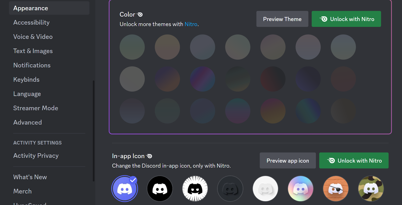This screenshot has width=402, height=205.
Task: Select the default blurple Discord app icon
Action: pos(125,189)
